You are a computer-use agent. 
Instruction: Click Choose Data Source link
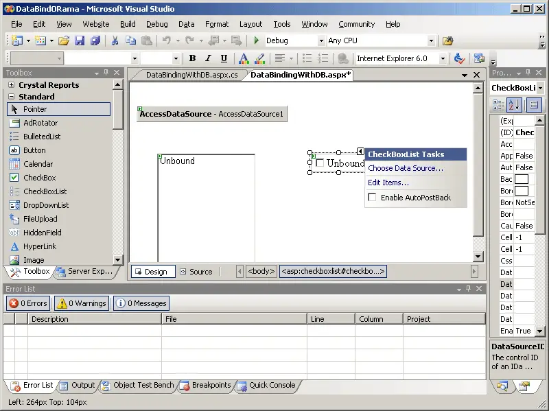pyautogui.click(x=406, y=168)
